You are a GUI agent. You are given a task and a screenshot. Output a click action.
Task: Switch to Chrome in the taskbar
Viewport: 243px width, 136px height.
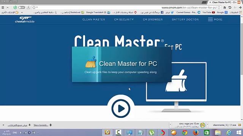(185, 133)
